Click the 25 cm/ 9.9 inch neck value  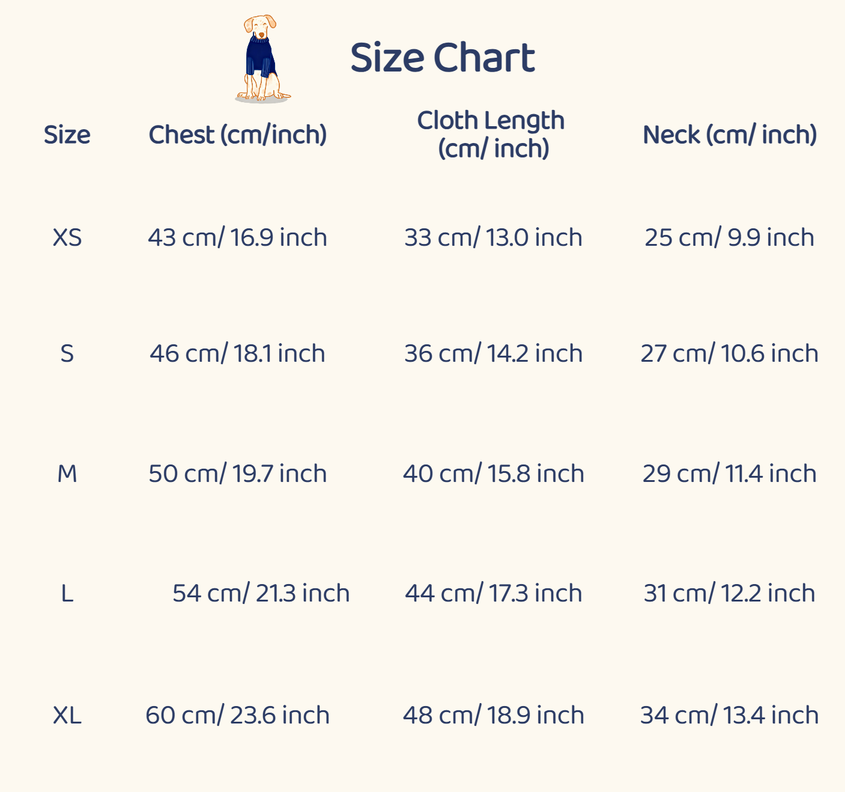[x=730, y=238]
